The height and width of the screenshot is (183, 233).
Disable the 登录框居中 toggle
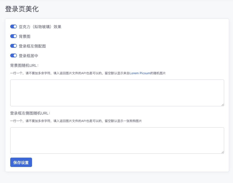14,55
